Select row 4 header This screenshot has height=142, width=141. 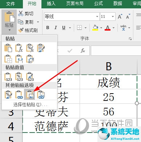coord(11,126)
